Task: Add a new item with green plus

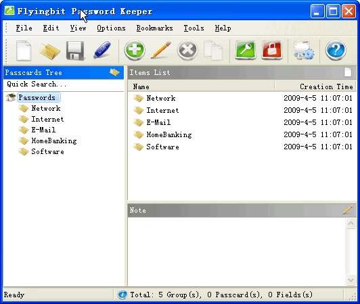Action: click(135, 50)
